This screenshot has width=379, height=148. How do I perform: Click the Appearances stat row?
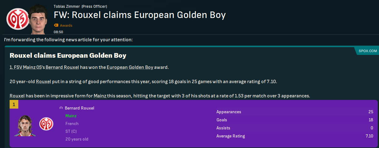tap(295, 112)
